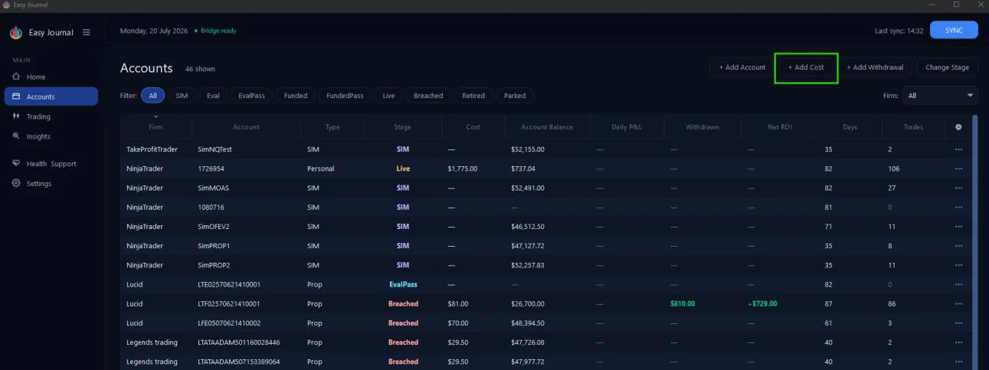
Task: Click the Bridge ready status indicator
Action: pyautogui.click(x=215, y=31)
